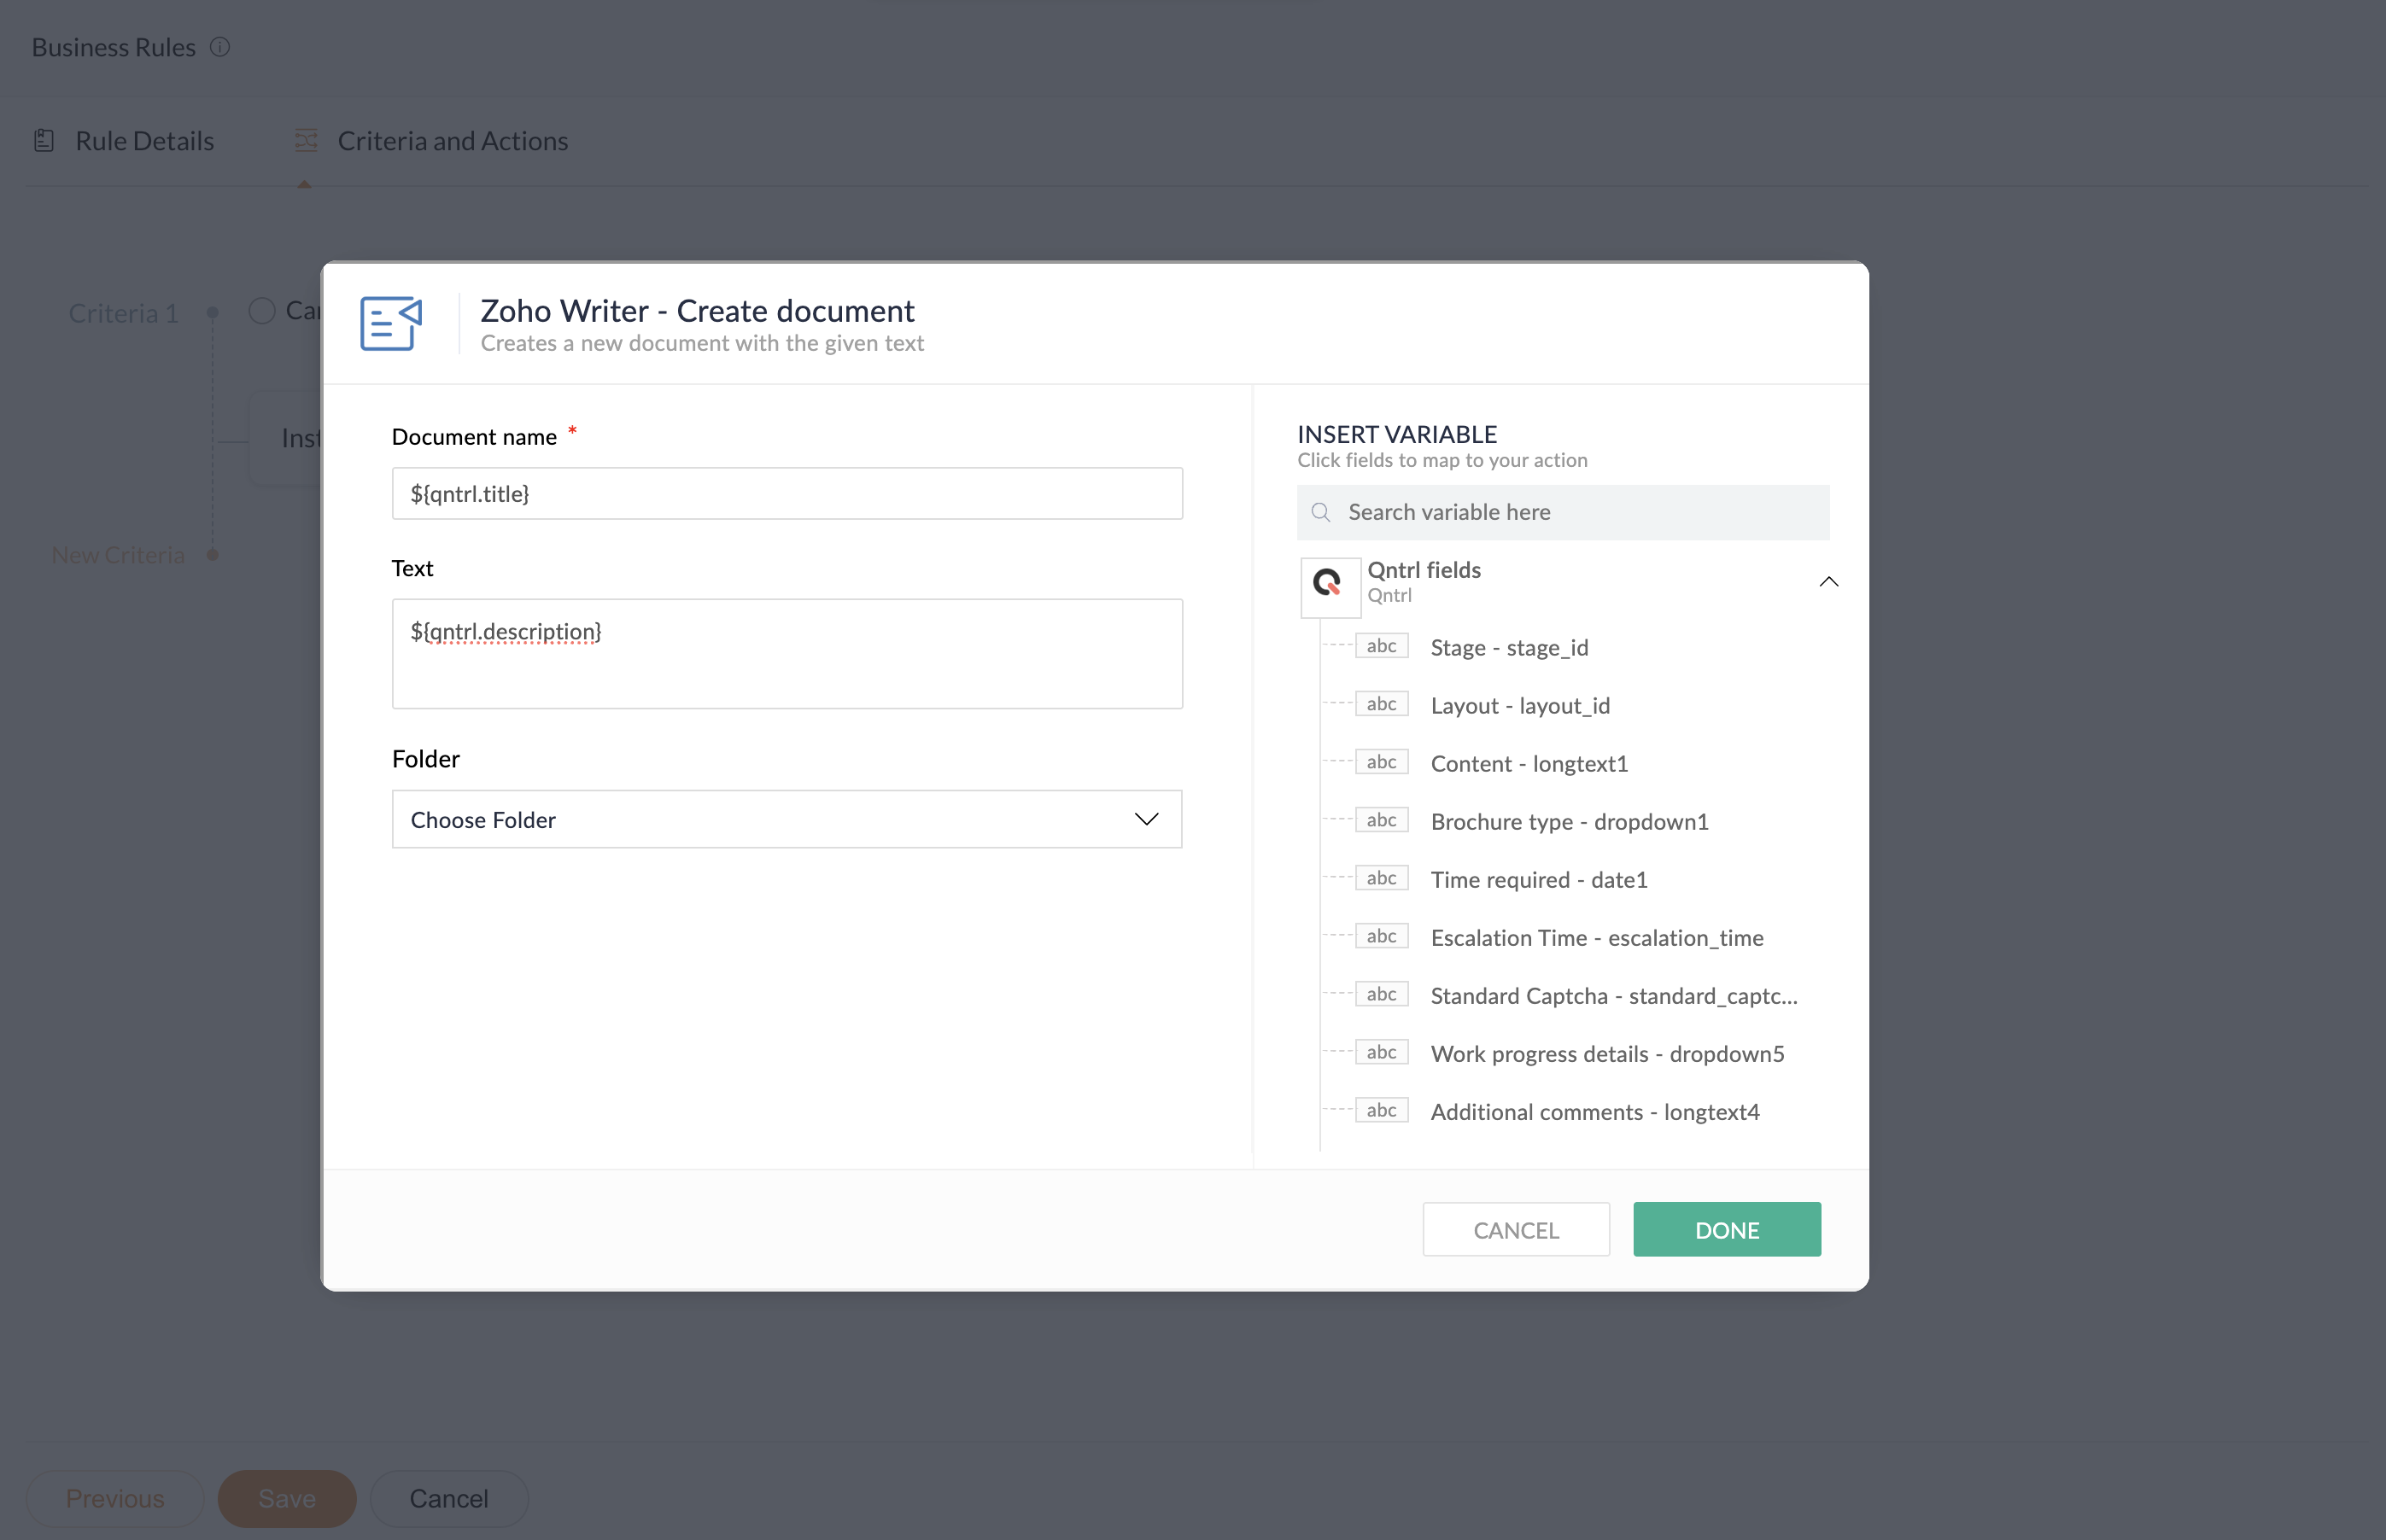
Task: Click the CANCEL button in dialog
Action: (x=1516, y=1230)
